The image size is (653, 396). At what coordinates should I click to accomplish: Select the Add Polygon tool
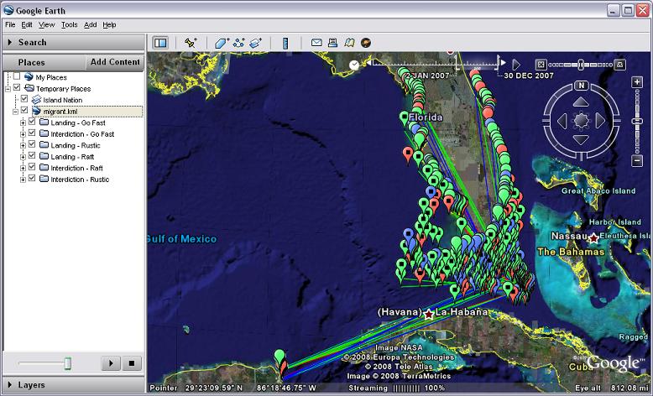pos(221,42)
